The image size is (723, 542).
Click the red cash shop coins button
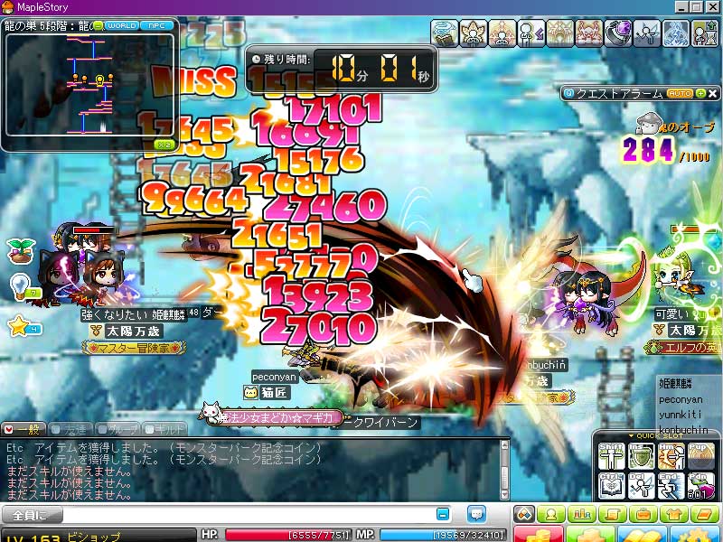538,535
